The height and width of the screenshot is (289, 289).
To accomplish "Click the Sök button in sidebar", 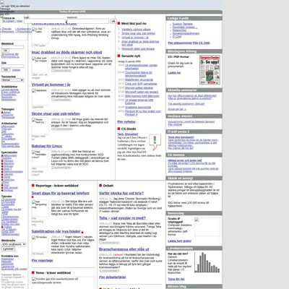I will click(x=6, y=70).
